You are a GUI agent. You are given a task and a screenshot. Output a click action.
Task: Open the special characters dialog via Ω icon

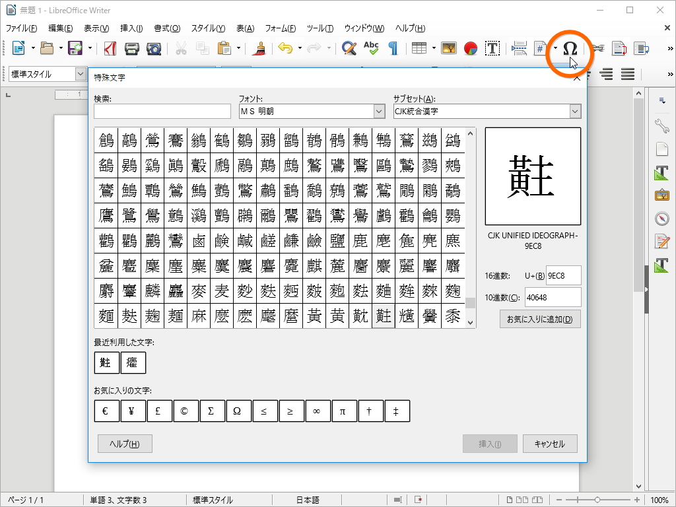click(x=570, y=48)
